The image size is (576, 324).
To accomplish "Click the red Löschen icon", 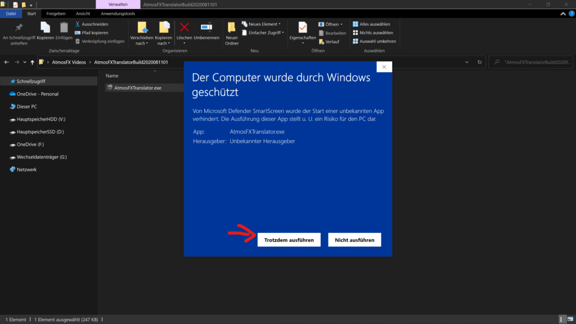I will click(184, 28).
